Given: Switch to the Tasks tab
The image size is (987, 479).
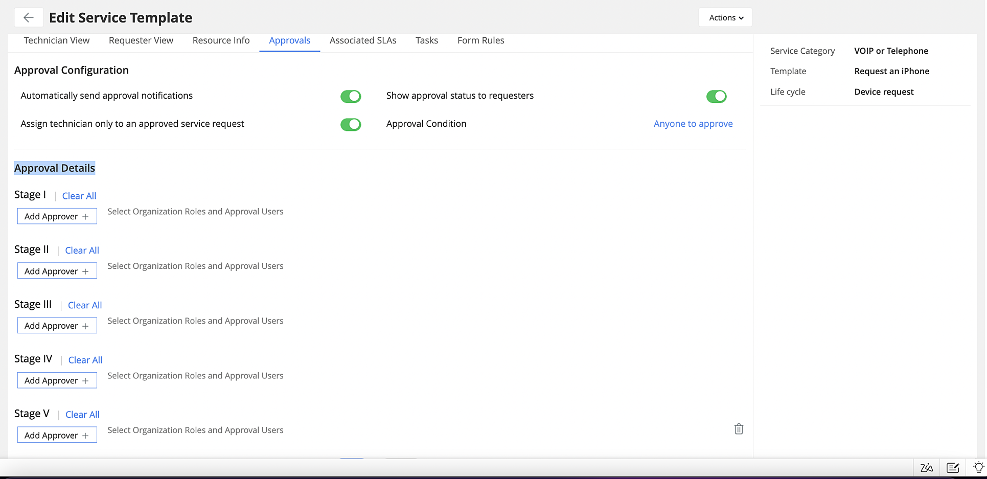Looking at the screenshot, I should [426, 40].
